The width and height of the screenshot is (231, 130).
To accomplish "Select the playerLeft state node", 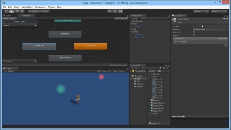I will click(x=39, y=47).
